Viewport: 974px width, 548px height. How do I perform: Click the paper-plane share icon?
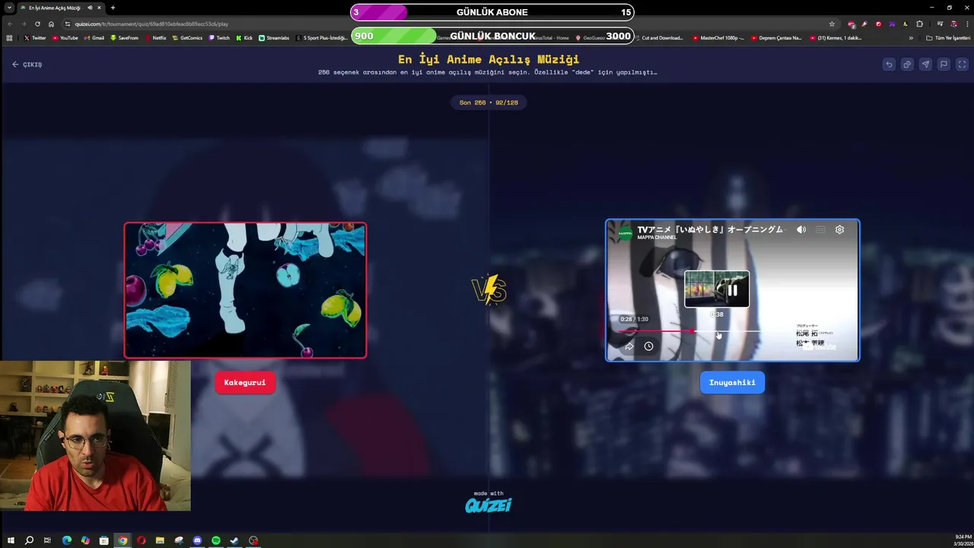[x=925, y=65]
